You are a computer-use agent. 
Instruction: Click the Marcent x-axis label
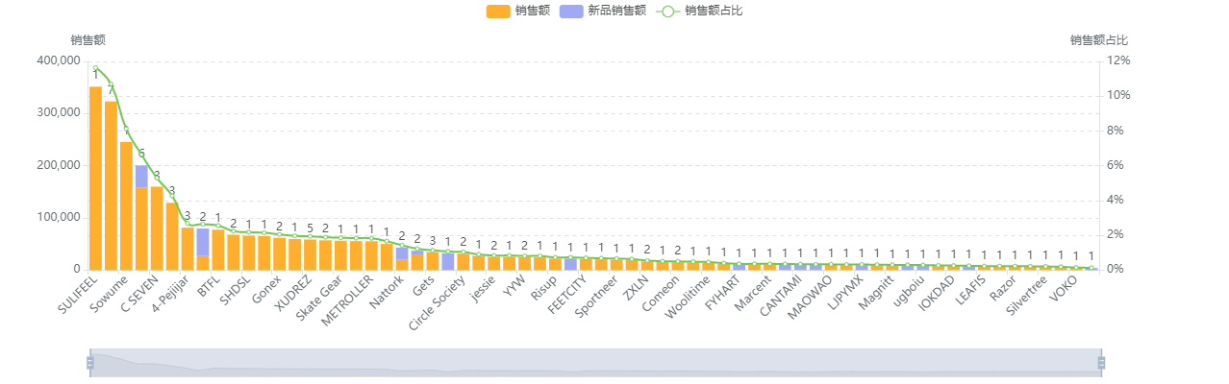click(x=754, y=293)
